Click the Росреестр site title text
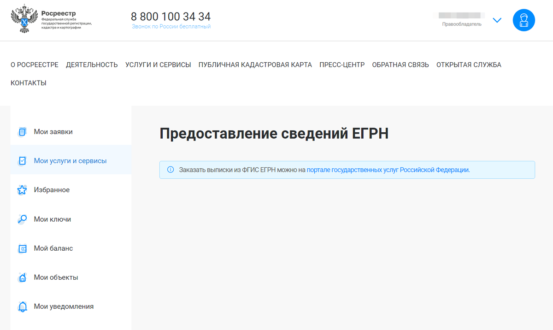 (x=59, y=13)
